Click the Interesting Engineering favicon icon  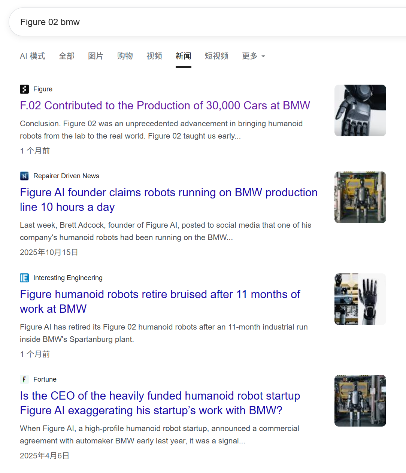(24, 278)
